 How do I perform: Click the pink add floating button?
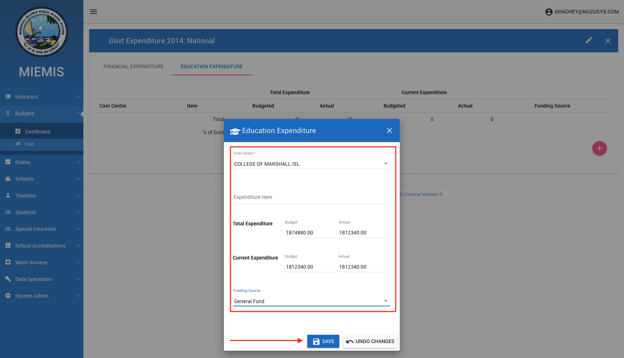pos(599,148)
